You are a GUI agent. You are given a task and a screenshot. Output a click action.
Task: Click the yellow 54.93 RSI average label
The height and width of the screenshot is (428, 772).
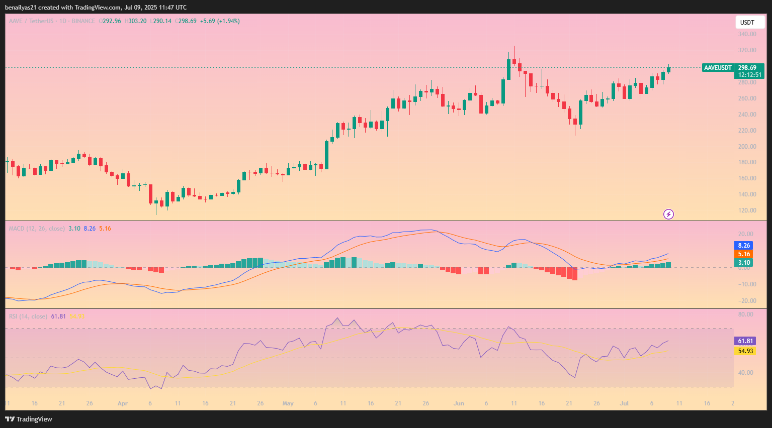click(x=745, y=351)
